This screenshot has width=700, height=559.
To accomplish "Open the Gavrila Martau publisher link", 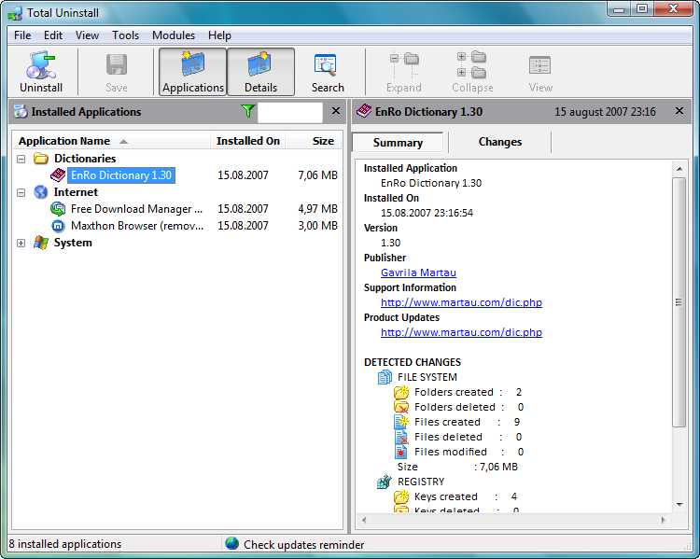I will click(x=418, y=273).
